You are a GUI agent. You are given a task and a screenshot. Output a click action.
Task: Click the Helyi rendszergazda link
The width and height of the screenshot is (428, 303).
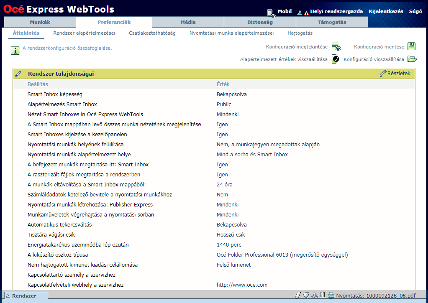click(x=336, y=11)
